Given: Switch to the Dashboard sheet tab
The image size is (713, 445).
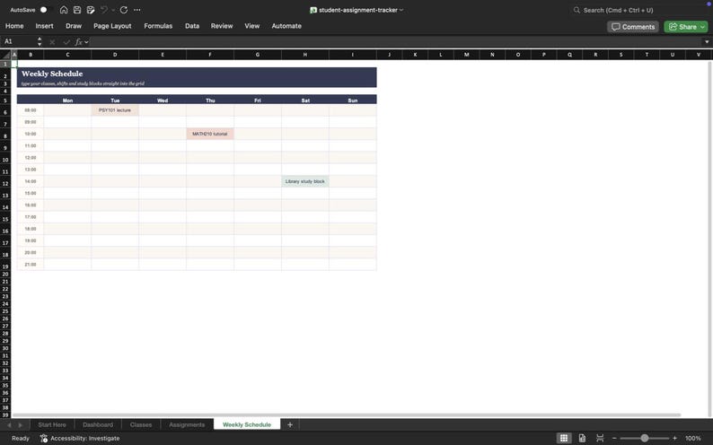Looking at the screenshot, I should pos(98,425).
